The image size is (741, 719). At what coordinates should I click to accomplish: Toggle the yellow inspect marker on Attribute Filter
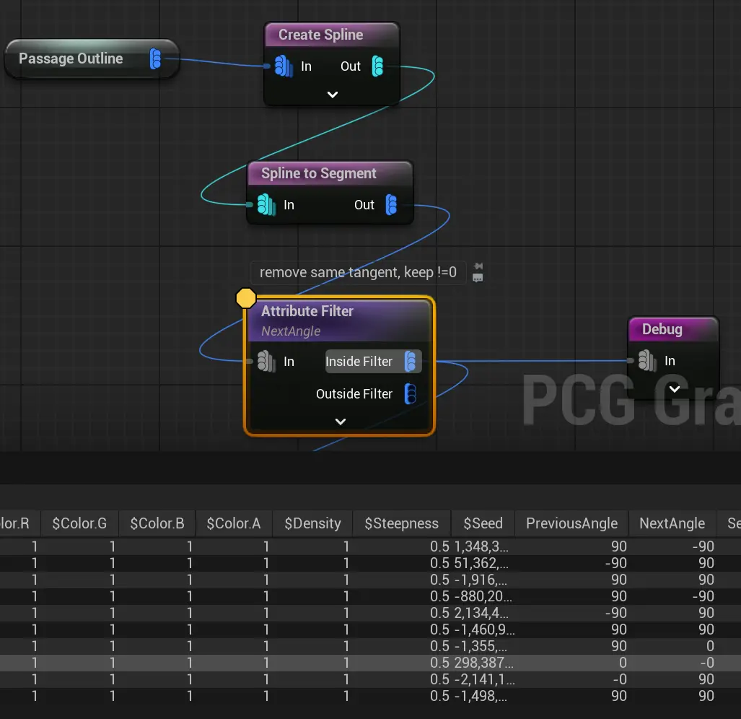246,297
